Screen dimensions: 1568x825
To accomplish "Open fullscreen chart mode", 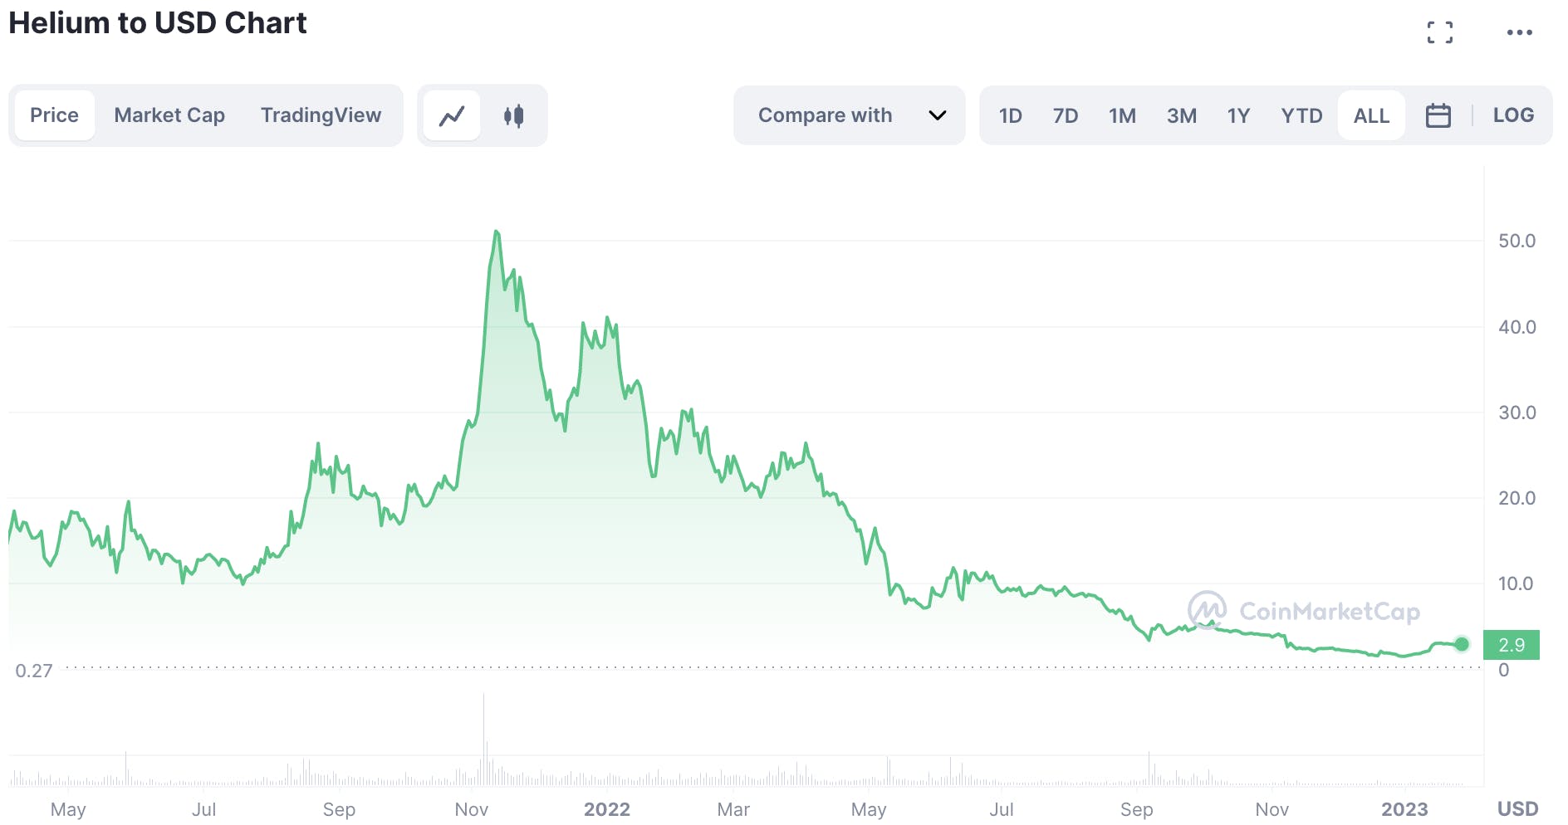I will click(1440, 32).
